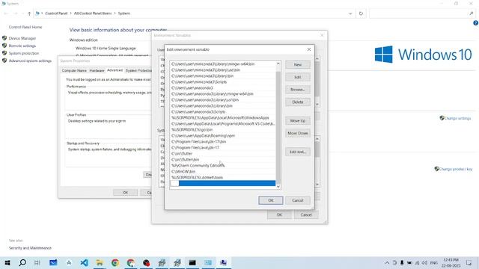Image resolution: width=479 pixels, height=269 pixels.
Task: Click the up-one-level arrow icon
Action: tap(29, 13)
